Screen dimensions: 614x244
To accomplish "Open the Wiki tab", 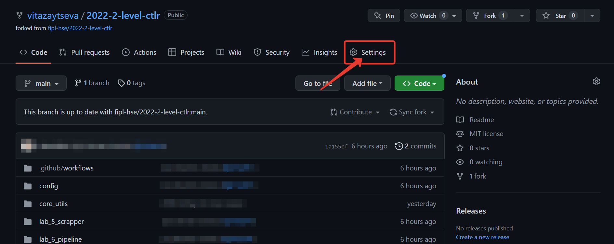I will coord(229,52).
